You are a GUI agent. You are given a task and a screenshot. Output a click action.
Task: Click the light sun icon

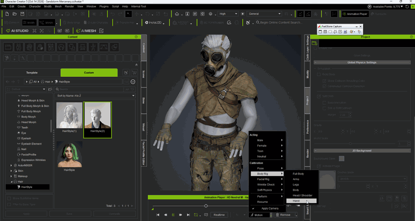(x=243, y=14)
